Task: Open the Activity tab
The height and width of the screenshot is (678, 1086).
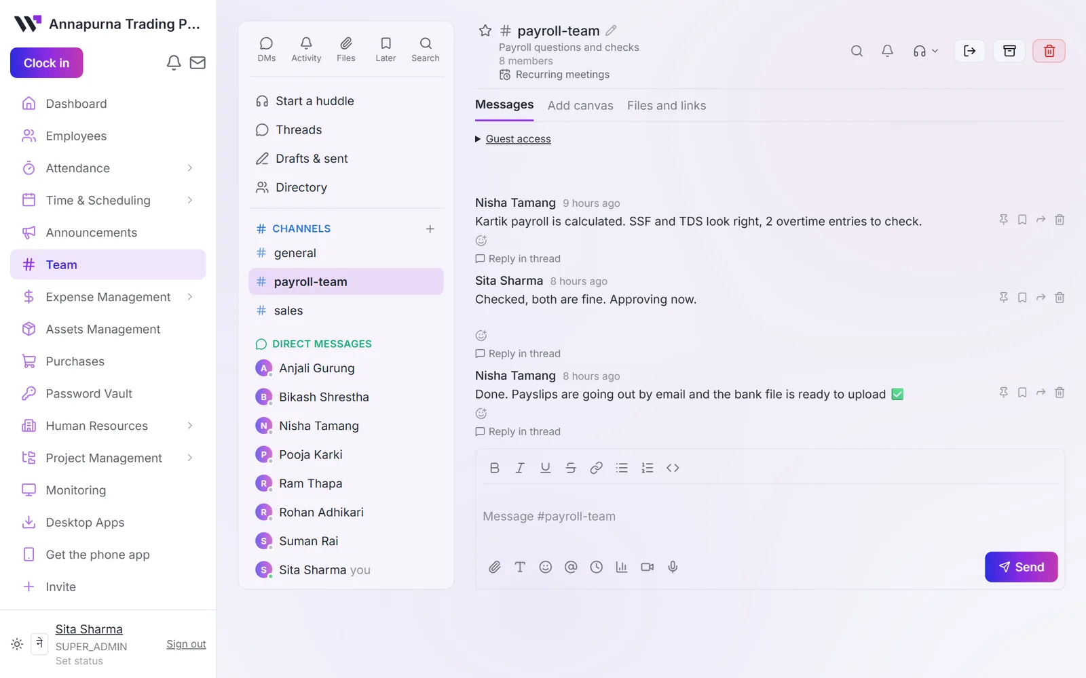Action: (306, 49)
